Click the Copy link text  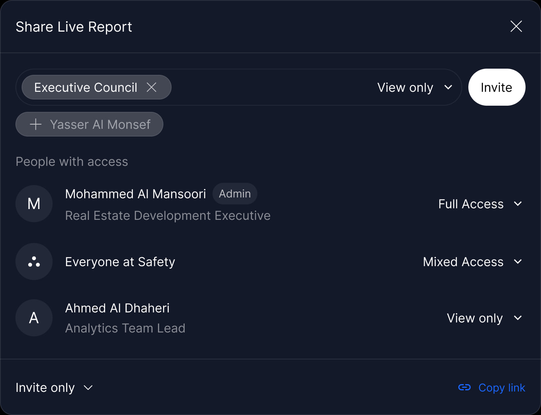[502, 387]
